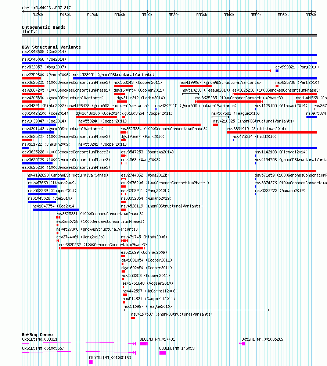Click esv3891919 (Suktitipat2014) label

(x=256, y=129)
